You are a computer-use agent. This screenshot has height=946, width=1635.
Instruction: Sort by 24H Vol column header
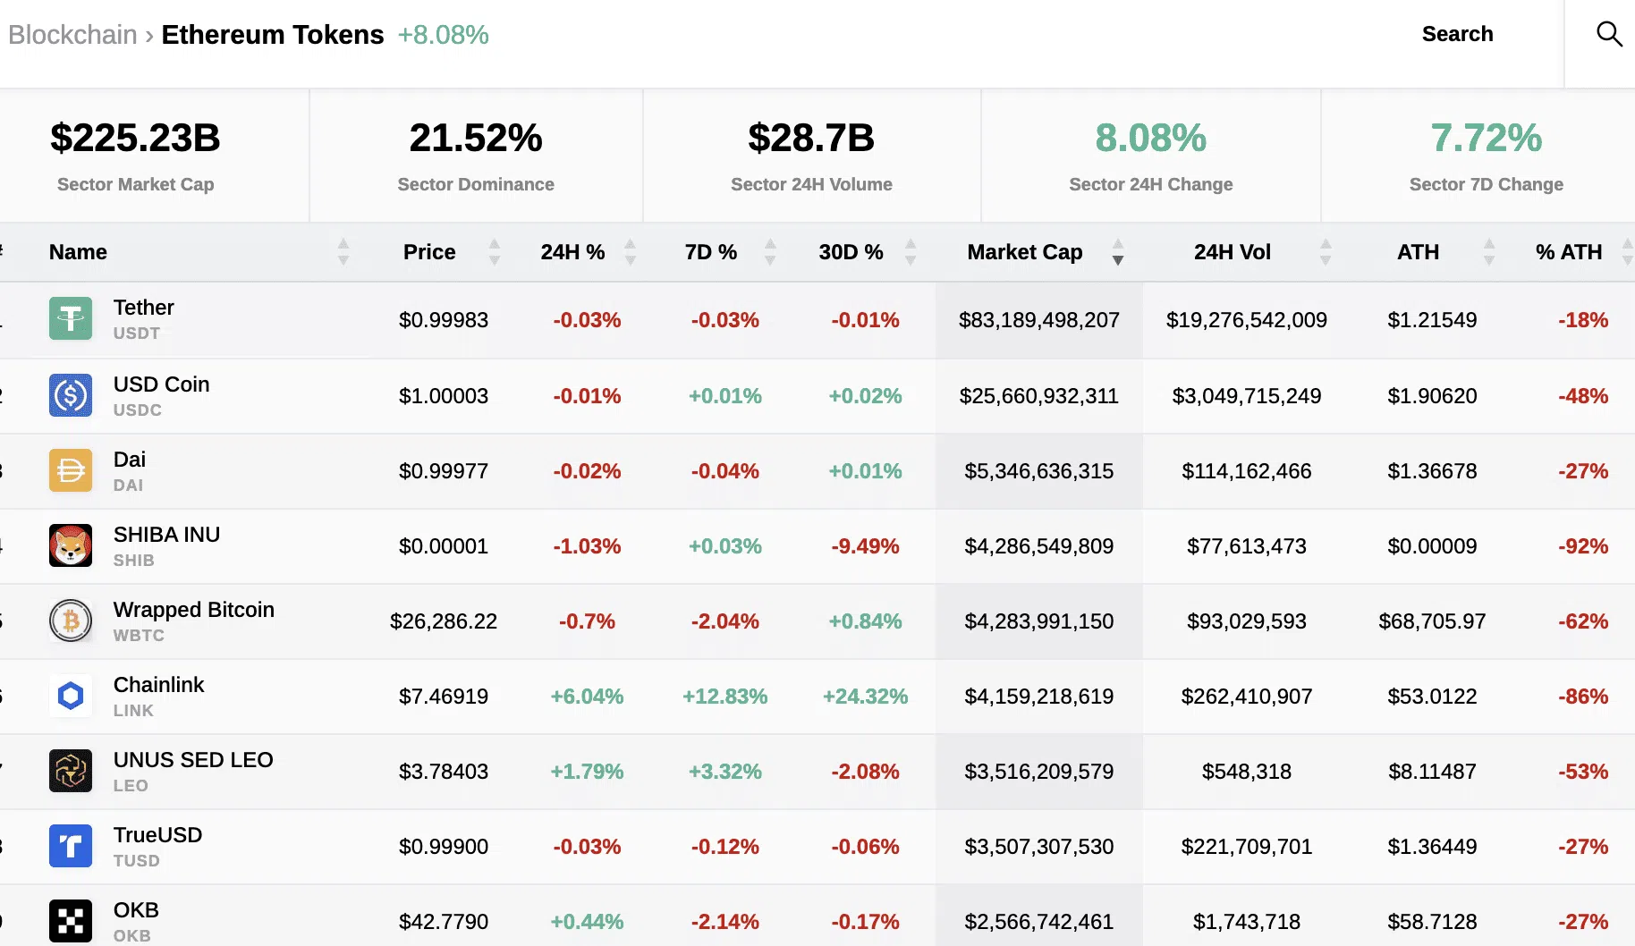[x=1232, y=252]
